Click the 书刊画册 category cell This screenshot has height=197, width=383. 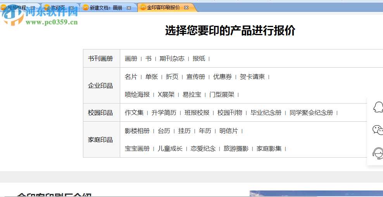click(x=101, y=58)
